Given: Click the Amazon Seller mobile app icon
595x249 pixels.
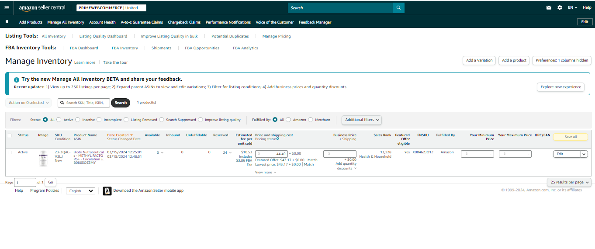Looking at the screenshot, I should (107, 191).
